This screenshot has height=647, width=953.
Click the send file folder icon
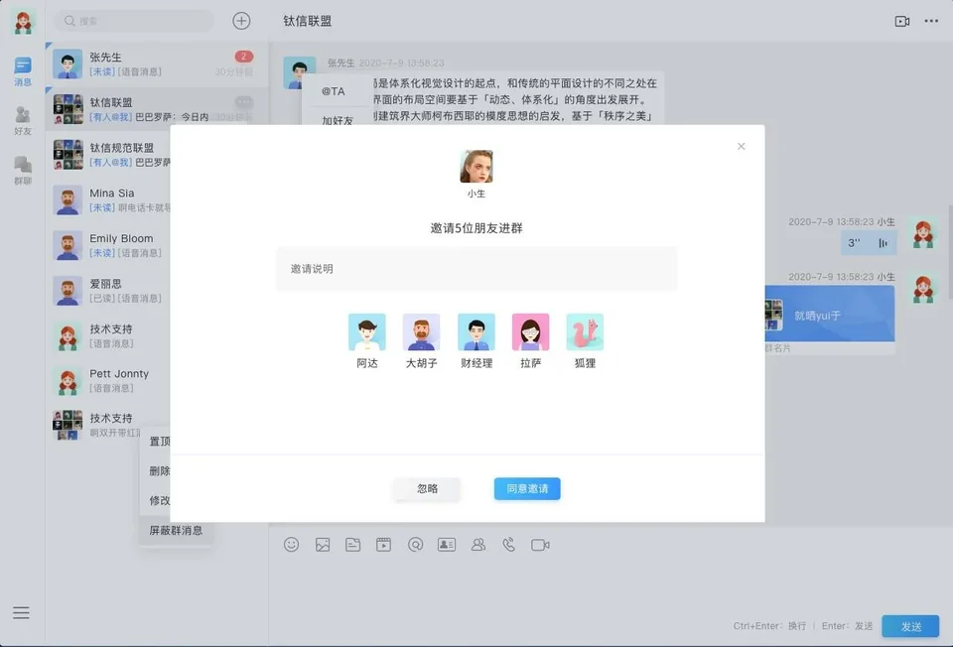point(353,545)
